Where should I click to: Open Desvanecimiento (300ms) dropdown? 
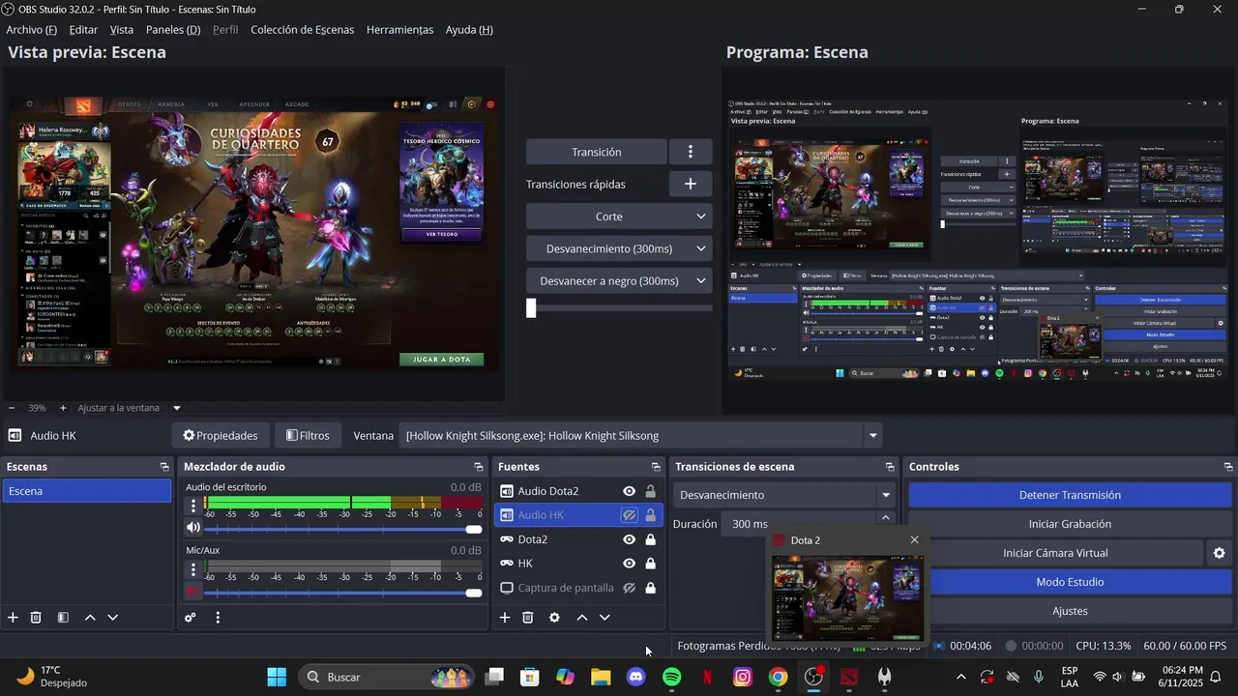pos(619,248)
